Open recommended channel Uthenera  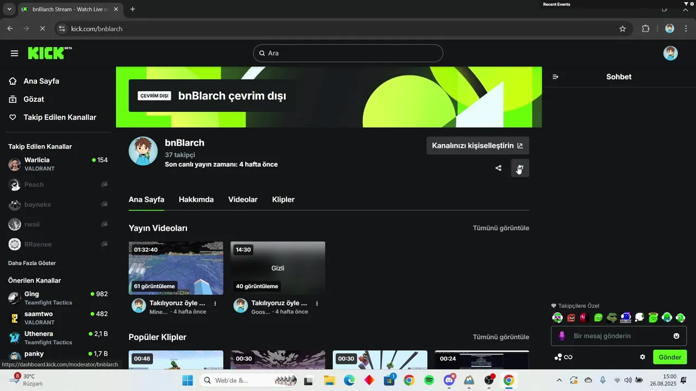click(58, 338)
